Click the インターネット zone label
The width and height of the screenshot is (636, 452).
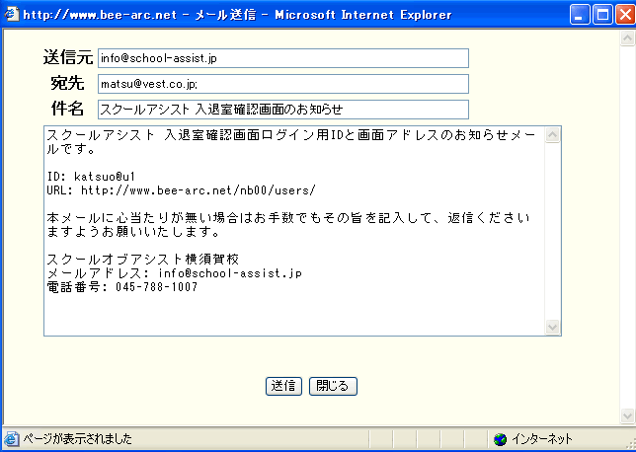point(542,439)
